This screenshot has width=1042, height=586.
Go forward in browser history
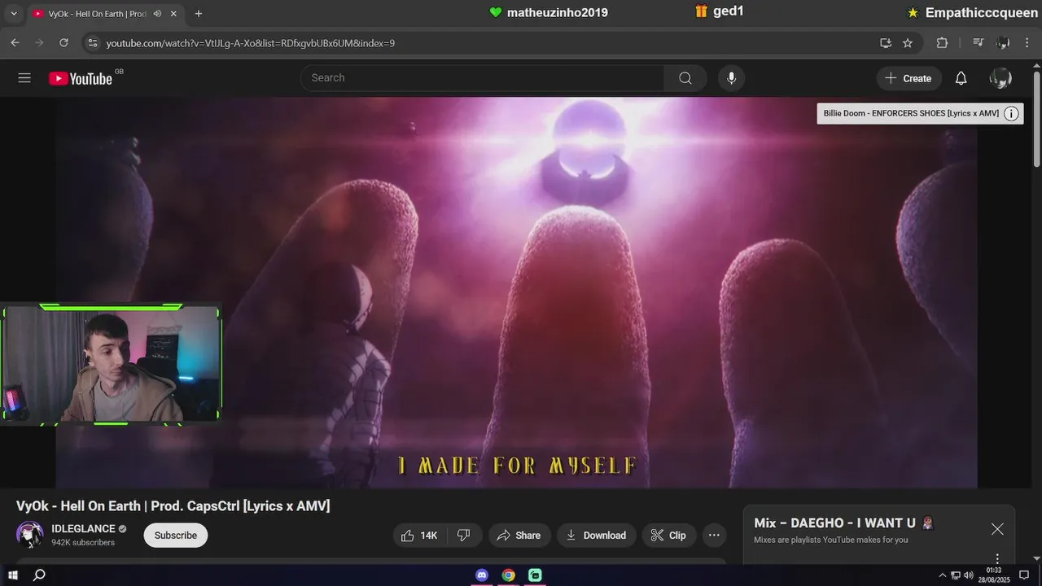(39, 42)
